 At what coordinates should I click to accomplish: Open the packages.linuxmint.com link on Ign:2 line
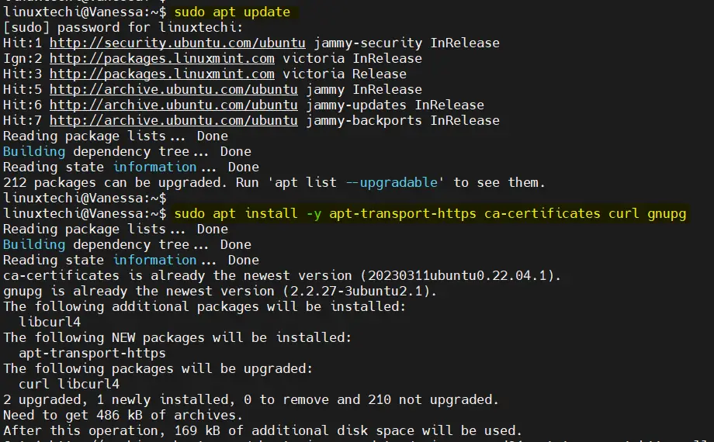(x=162, y=58)
